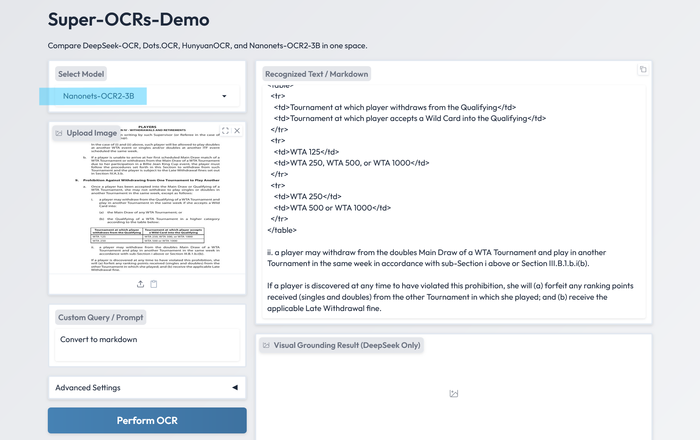Click image placeholder icon in Visual Grounding panel

(454, 394)
